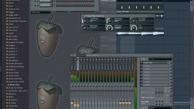Click the preset arrows in Fruity Filter titlebar
Viewport: 194px width, 109px height.
pos(149,16)
